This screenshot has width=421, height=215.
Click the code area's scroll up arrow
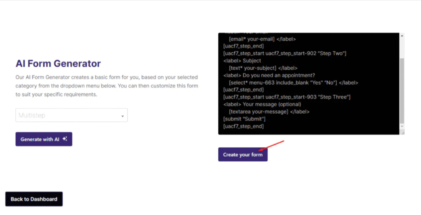click(x=402, y=36)
